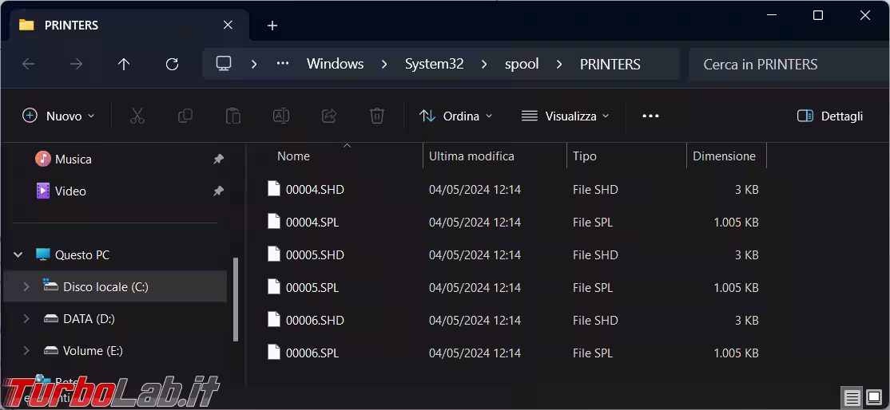890x410 pixels.
Task: Open the more options ellipsis menu
Action: pyautogui.click(x=650, y=116)
